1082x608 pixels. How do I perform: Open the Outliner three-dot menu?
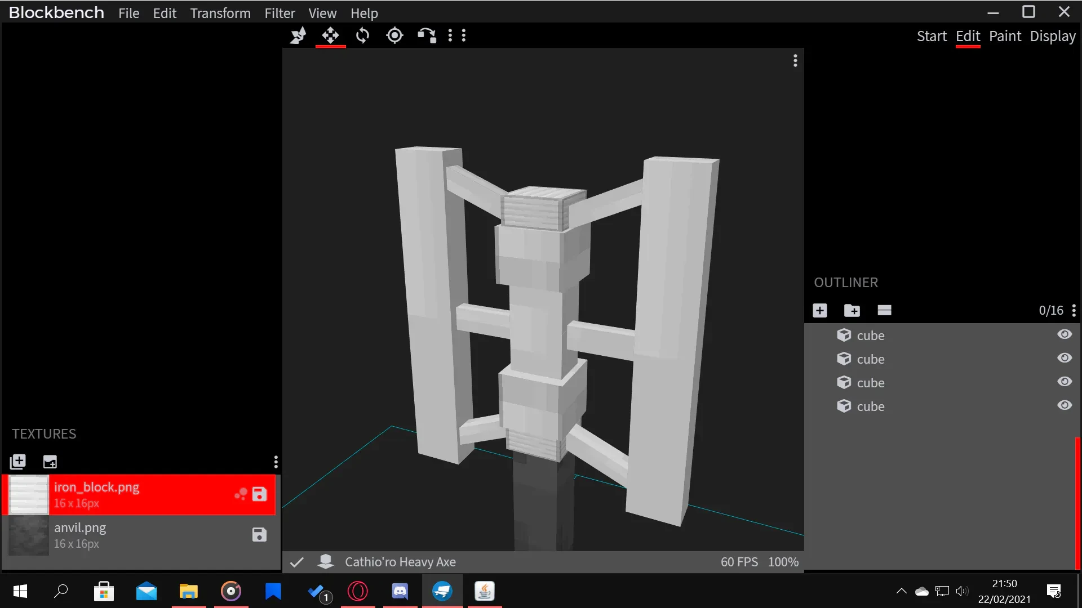coord(1074,310)
